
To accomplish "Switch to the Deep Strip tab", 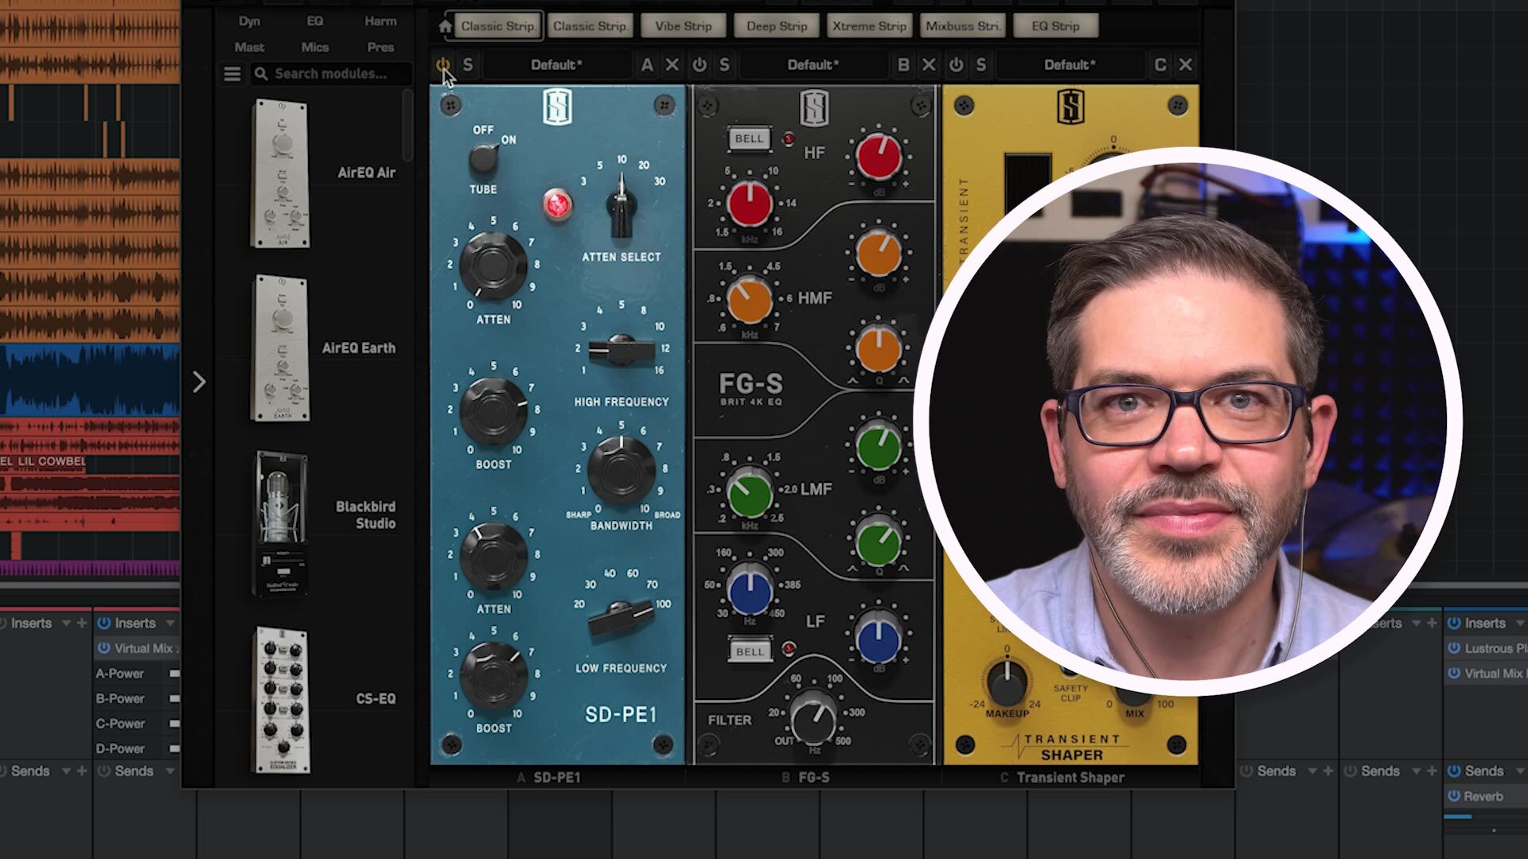I will tap(777, 26).
